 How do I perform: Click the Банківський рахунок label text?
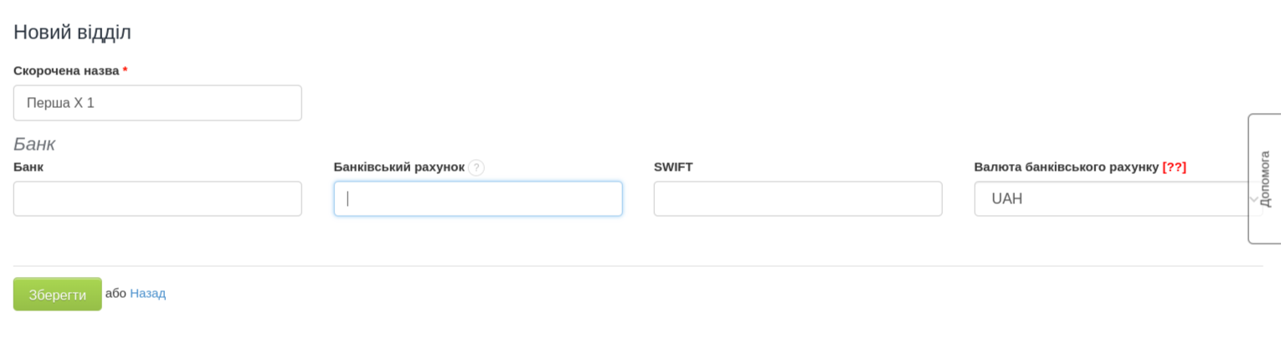[x=399, y=167]
